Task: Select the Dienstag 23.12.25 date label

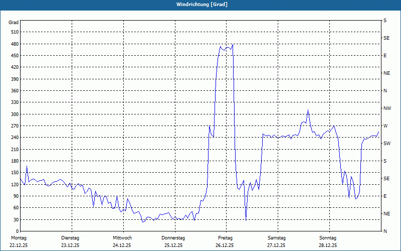Action: (70, 241)
